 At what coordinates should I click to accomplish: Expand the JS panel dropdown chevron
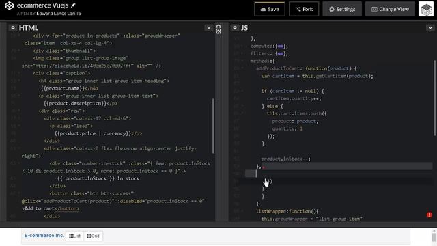pyautogui.click(x=430, y=28)
